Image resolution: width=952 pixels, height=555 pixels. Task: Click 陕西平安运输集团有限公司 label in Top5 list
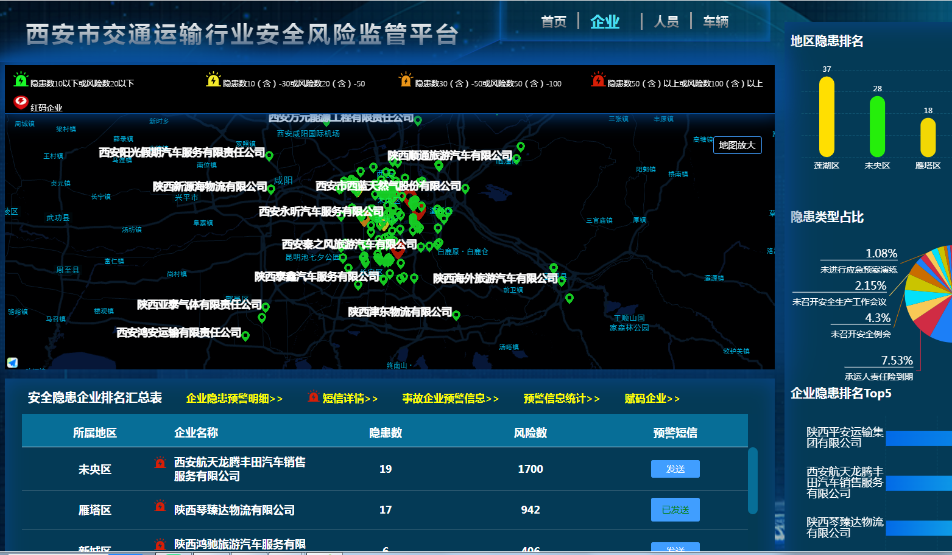click(x=845, y=438)
